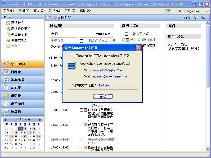Uncheck the 已完成的待办事项 checkbox
211x158 pixels.
[x=124, y=40]
